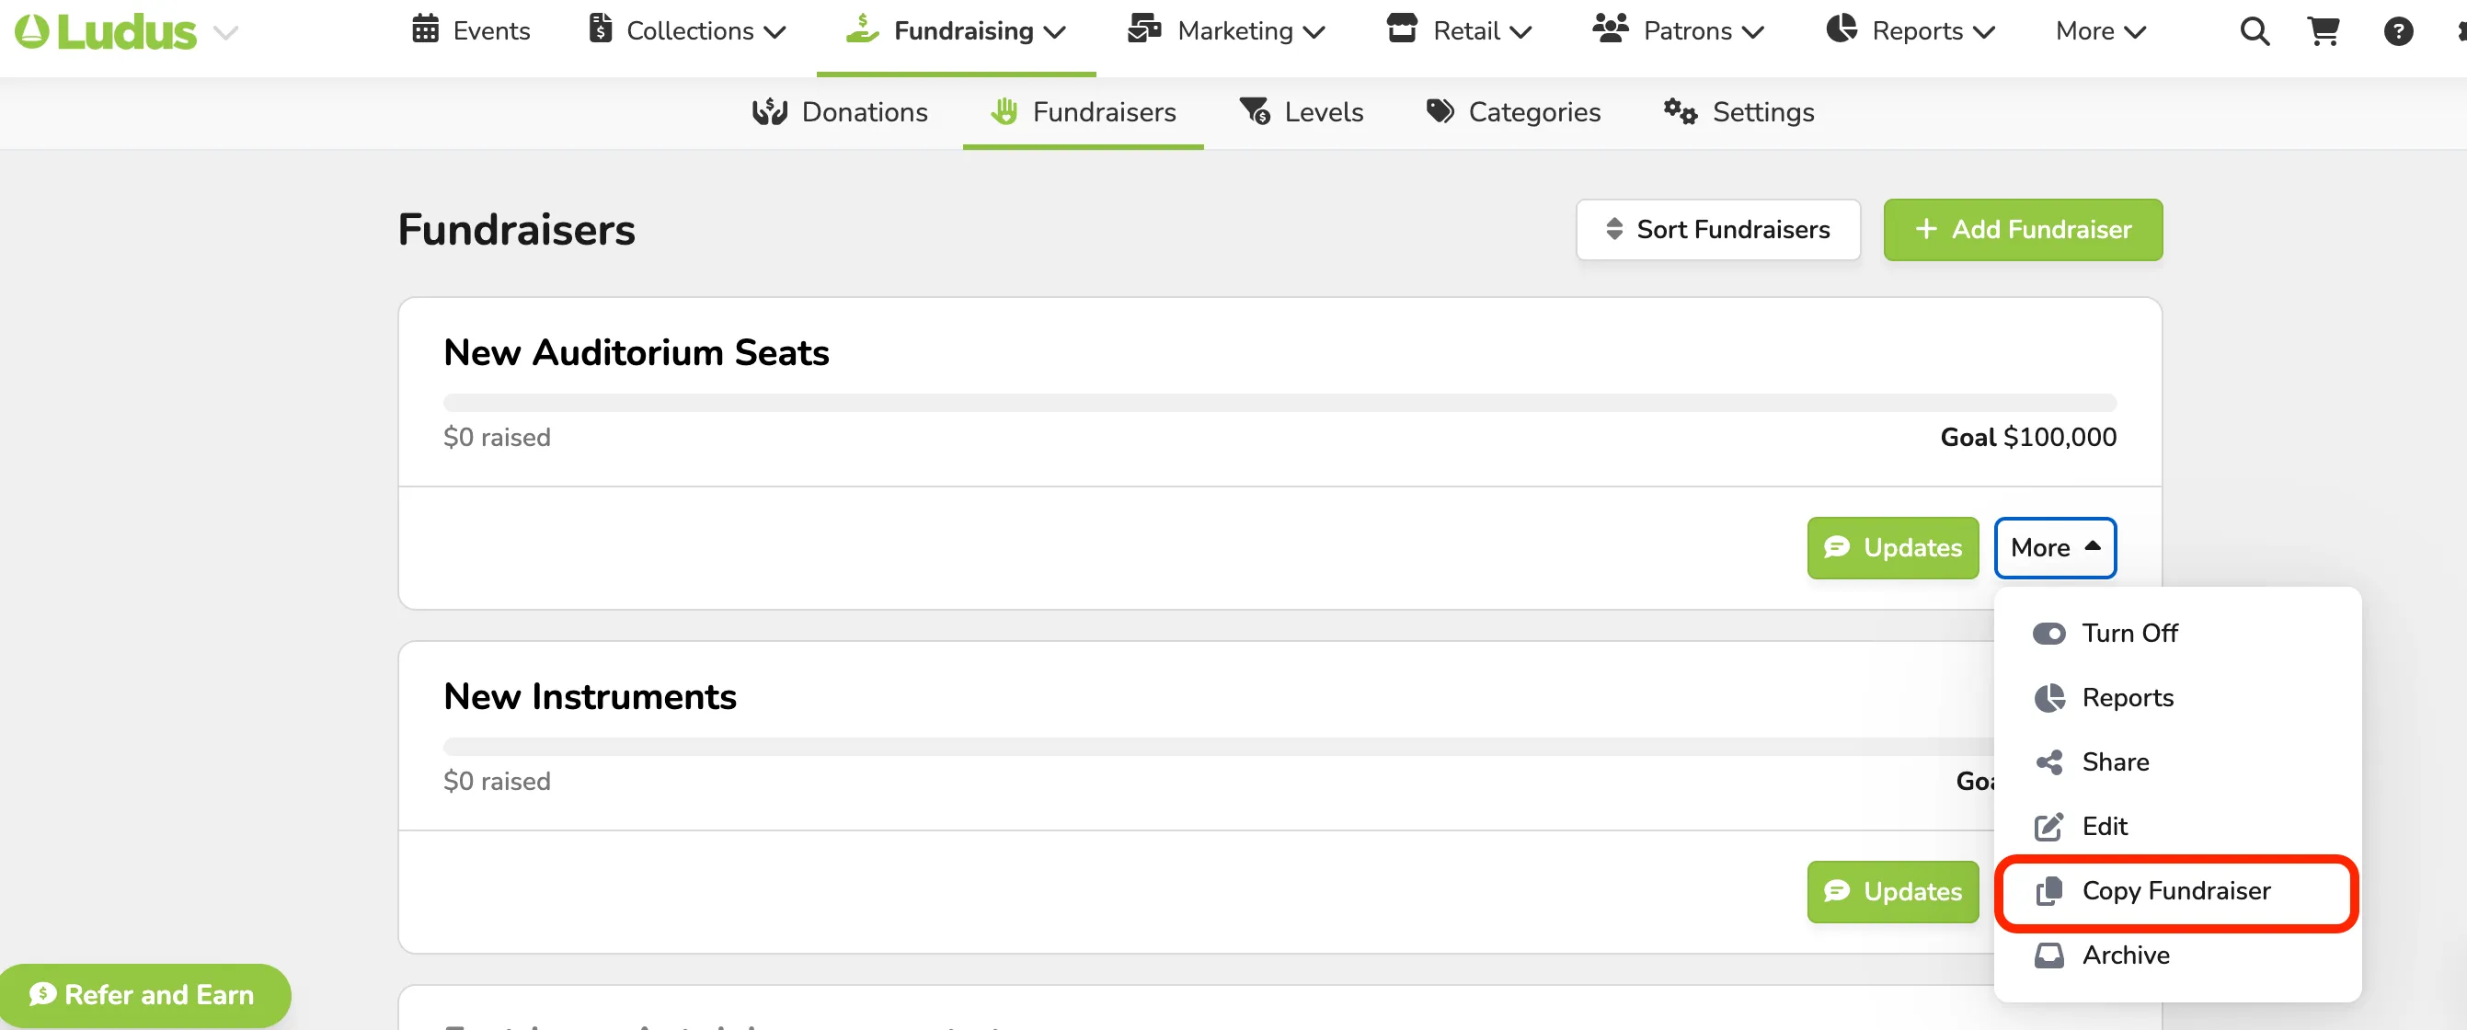
Task: Click the Levels filter-dollar icon
Action: click(x=1256, y=111)
